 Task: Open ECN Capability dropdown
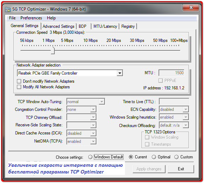point(186,109)
